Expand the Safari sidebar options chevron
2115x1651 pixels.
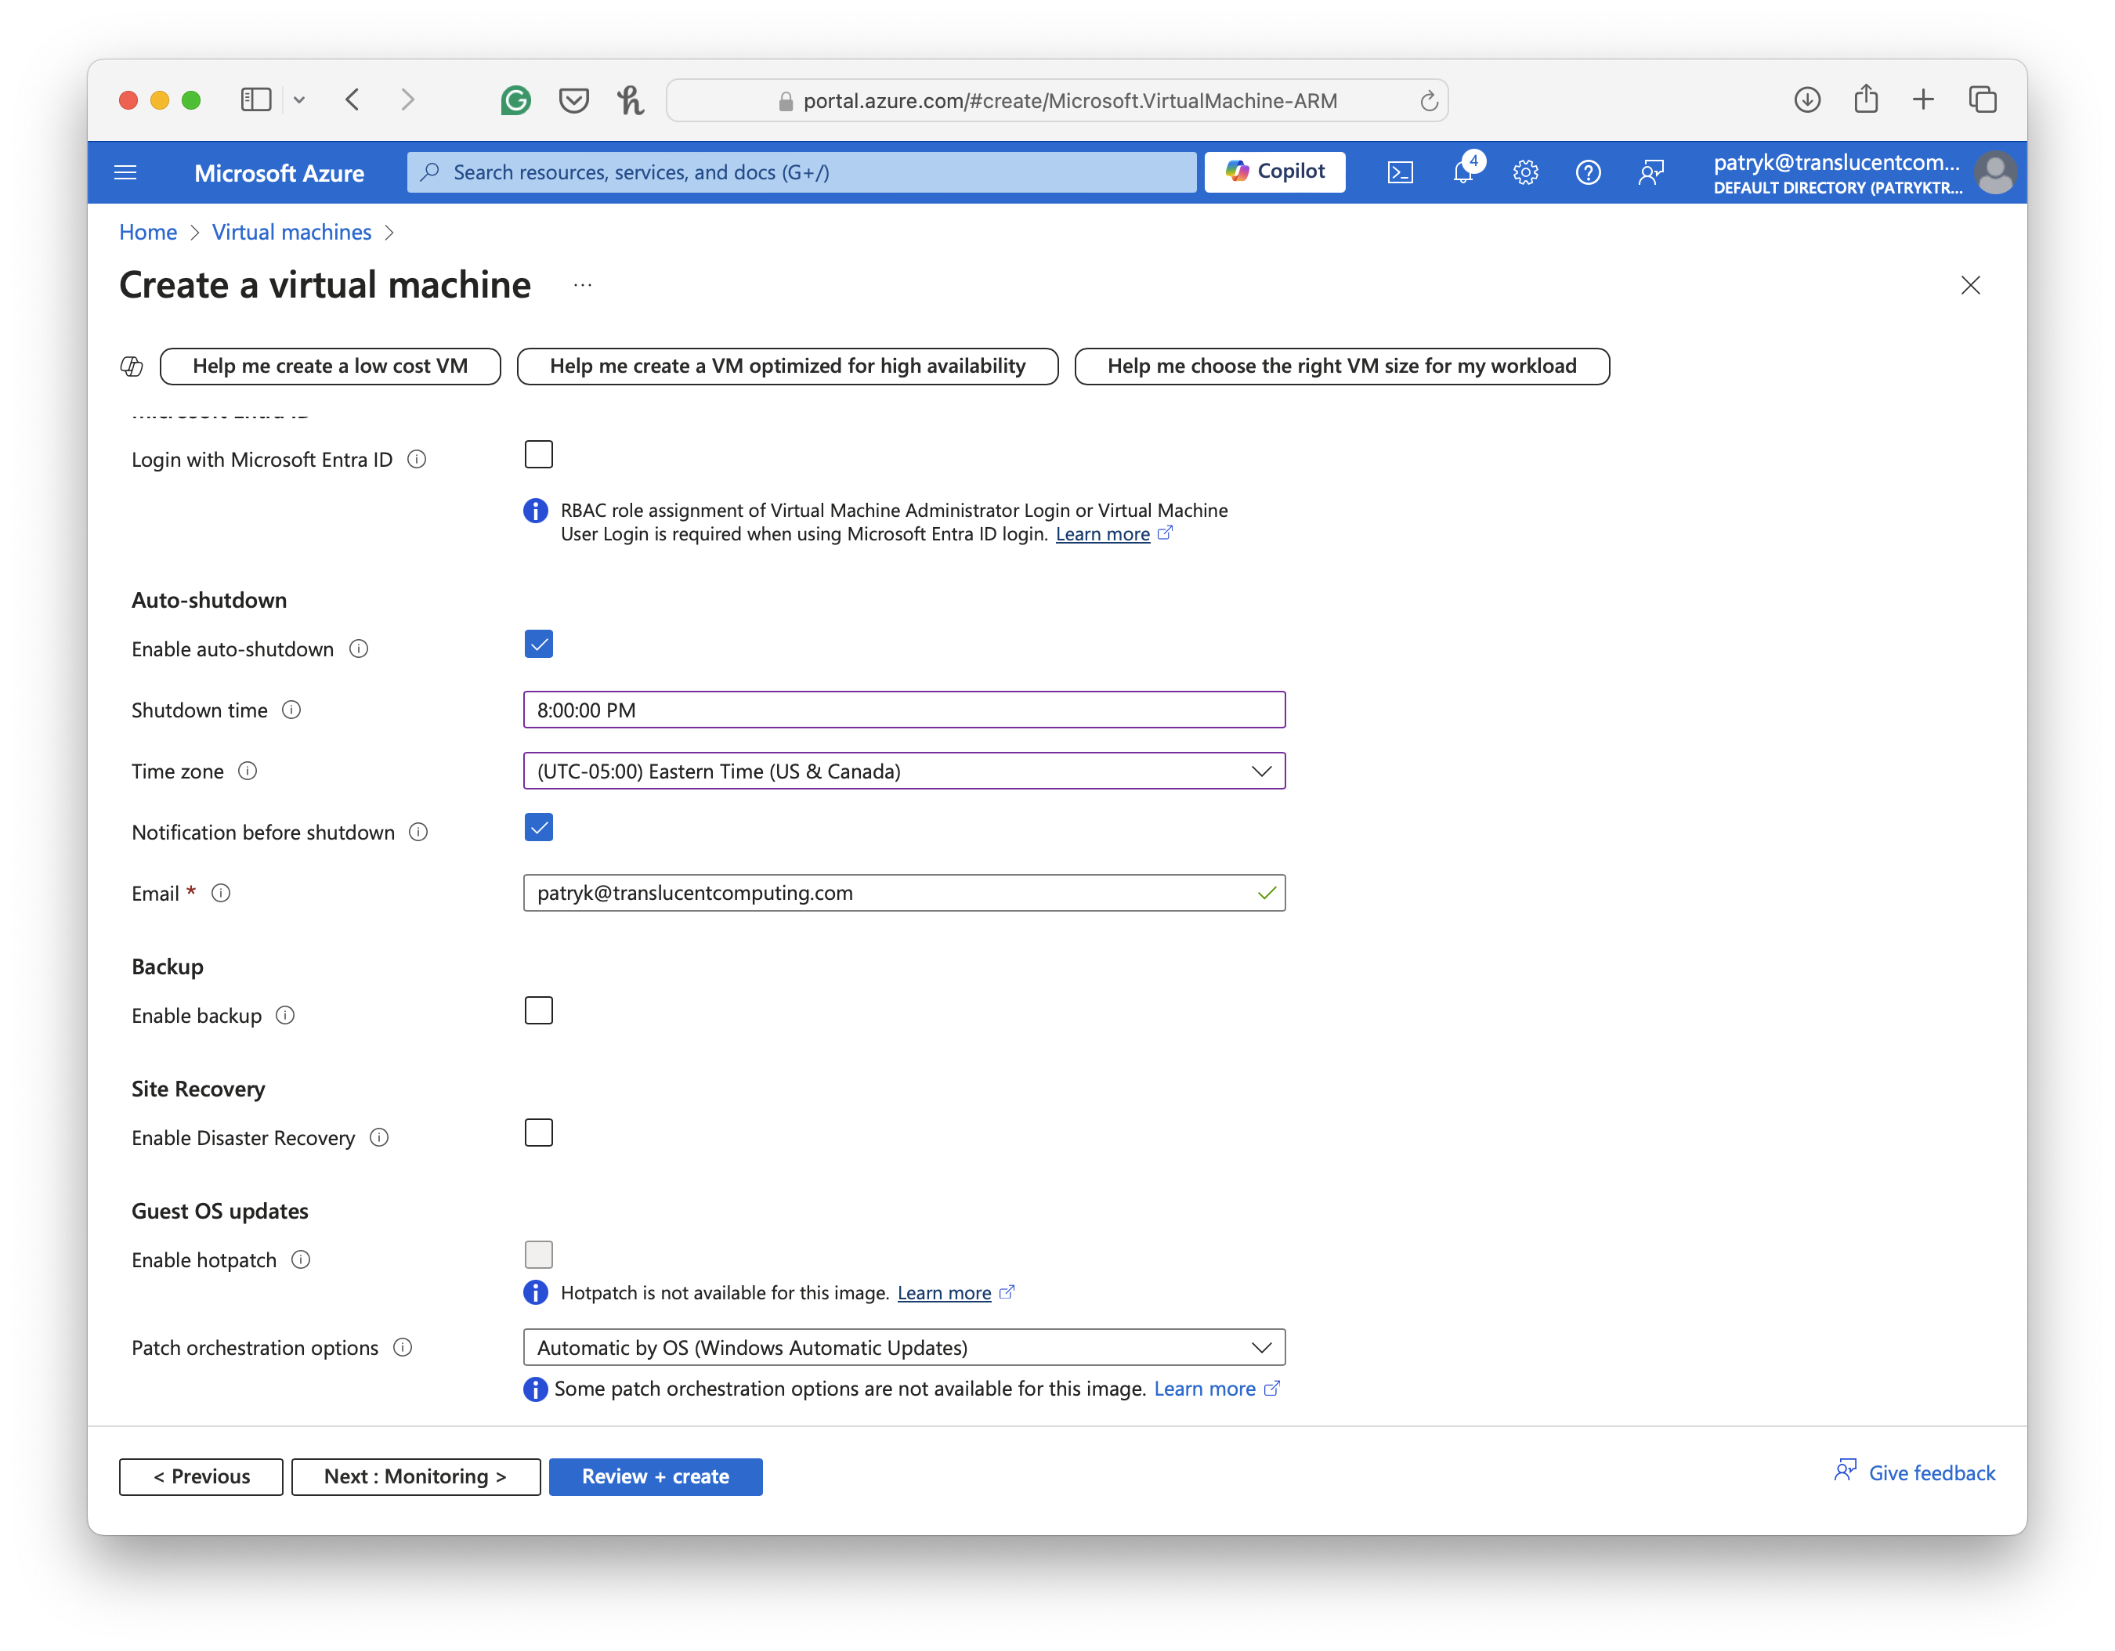pos(299,99)
